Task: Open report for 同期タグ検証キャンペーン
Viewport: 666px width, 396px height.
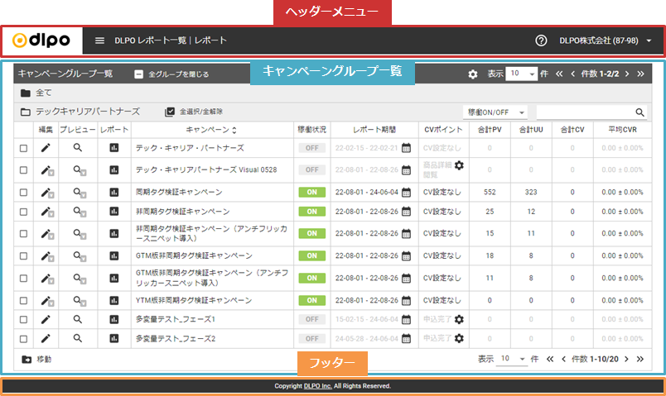Action: click(x=113, y=193)
